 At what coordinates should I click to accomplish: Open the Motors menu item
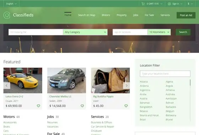tap(106, 15)
